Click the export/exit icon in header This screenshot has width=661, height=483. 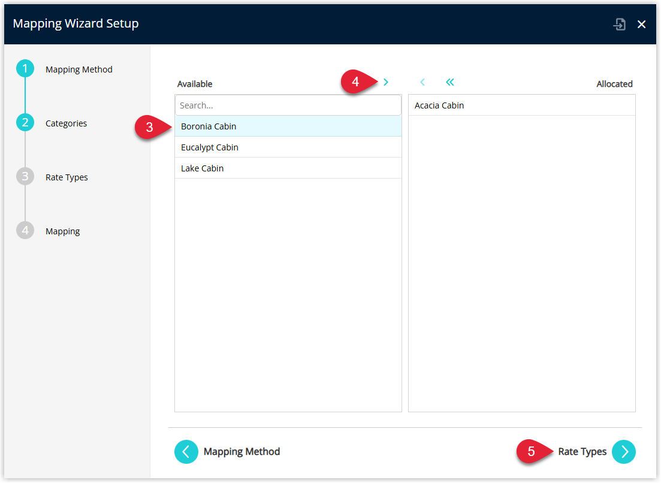(x=619, y=24)
